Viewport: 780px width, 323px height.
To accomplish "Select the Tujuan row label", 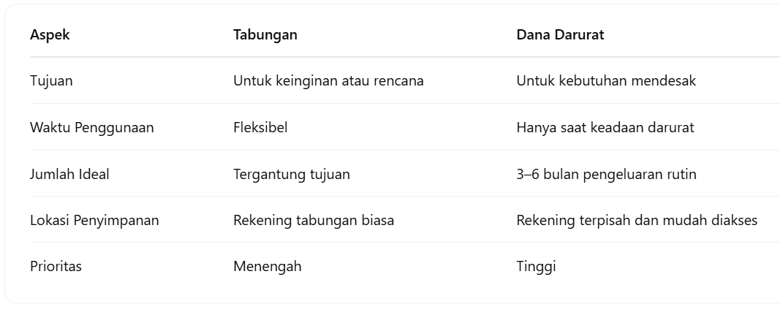I will coord(51,80).
